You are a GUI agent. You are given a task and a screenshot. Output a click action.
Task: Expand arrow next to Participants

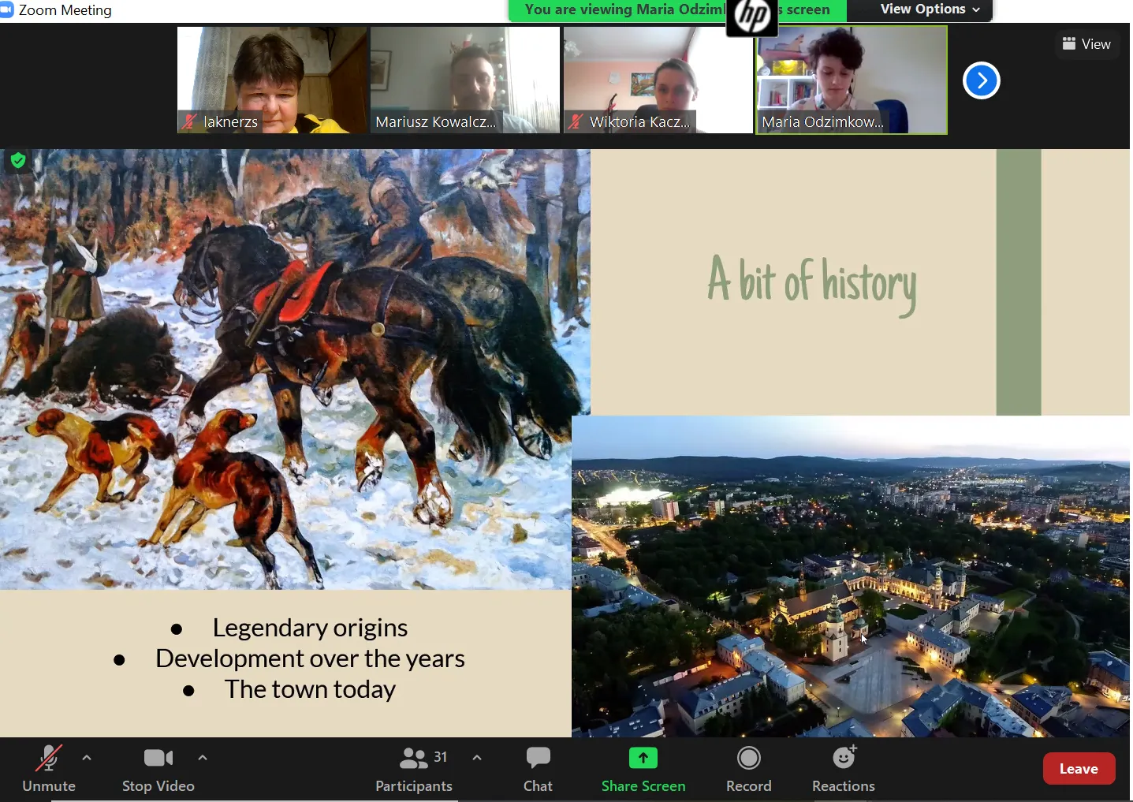tap(477, 758)
